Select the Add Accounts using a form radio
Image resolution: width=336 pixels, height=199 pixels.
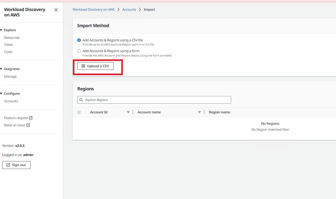[79, 51]
